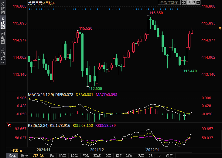The image size is (222, 158).
Task: Click the red sun marker icon beside RSI panel
Action: click(x=9, y=125)
